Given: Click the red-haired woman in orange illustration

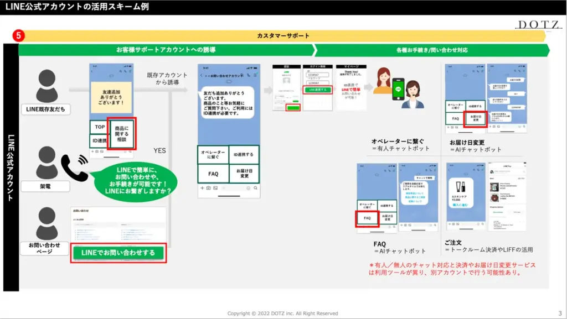Looking at the screenshot, I should (x=383, y=81).
